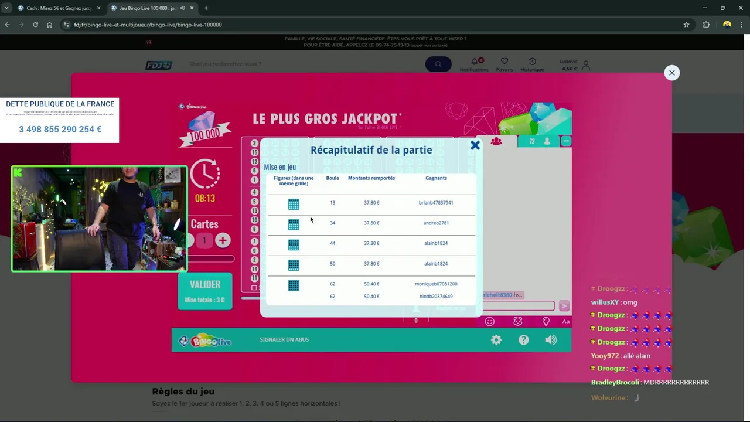Open Historique clock icon
Screen dimensions: 750x422
point(532,61)
